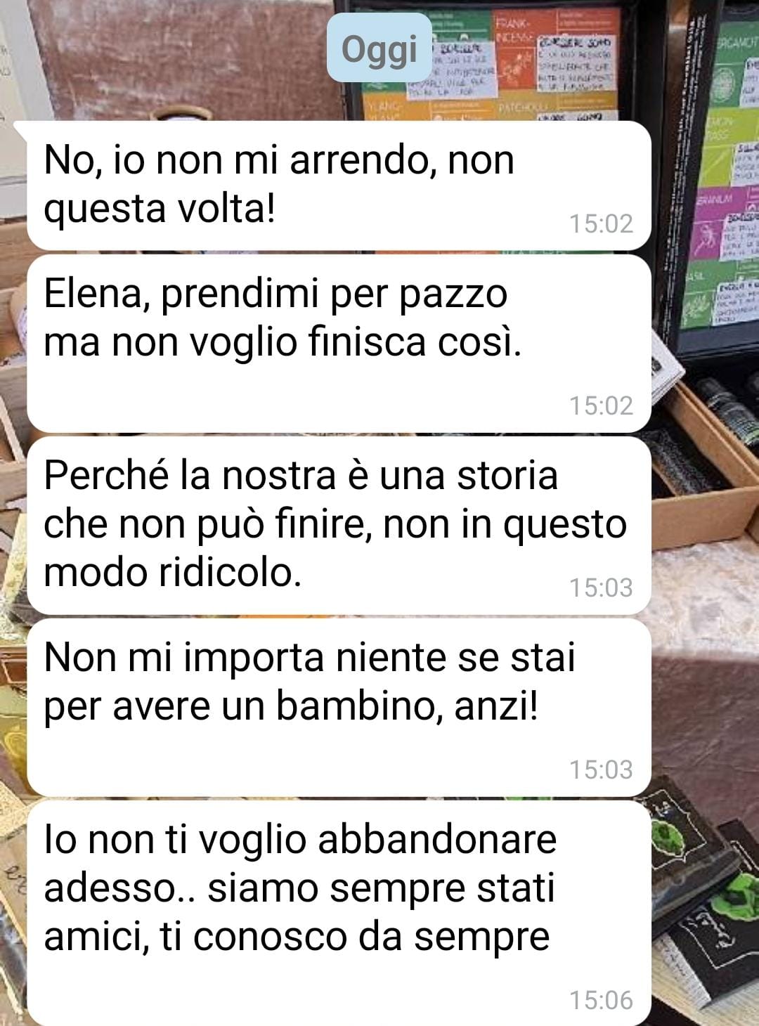Tap the second 15:03 timestamp
The image size is (759, 1026).
point(601,770)
